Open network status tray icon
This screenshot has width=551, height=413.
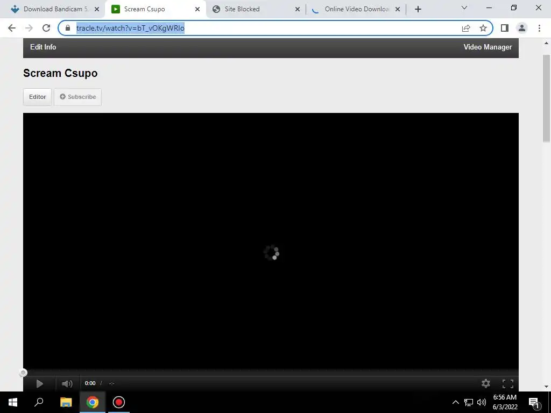469,402
